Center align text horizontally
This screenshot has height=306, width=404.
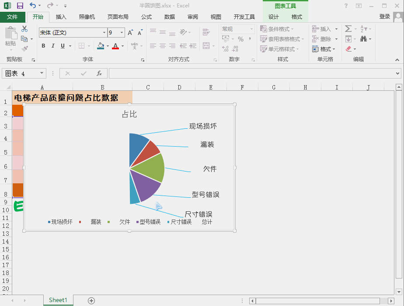pos(163,46)
